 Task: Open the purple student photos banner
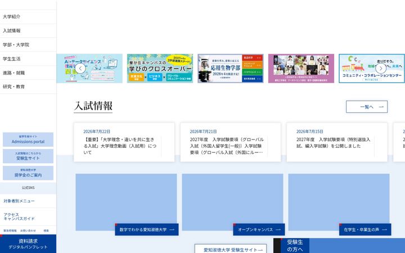click(x=301, y=69)
